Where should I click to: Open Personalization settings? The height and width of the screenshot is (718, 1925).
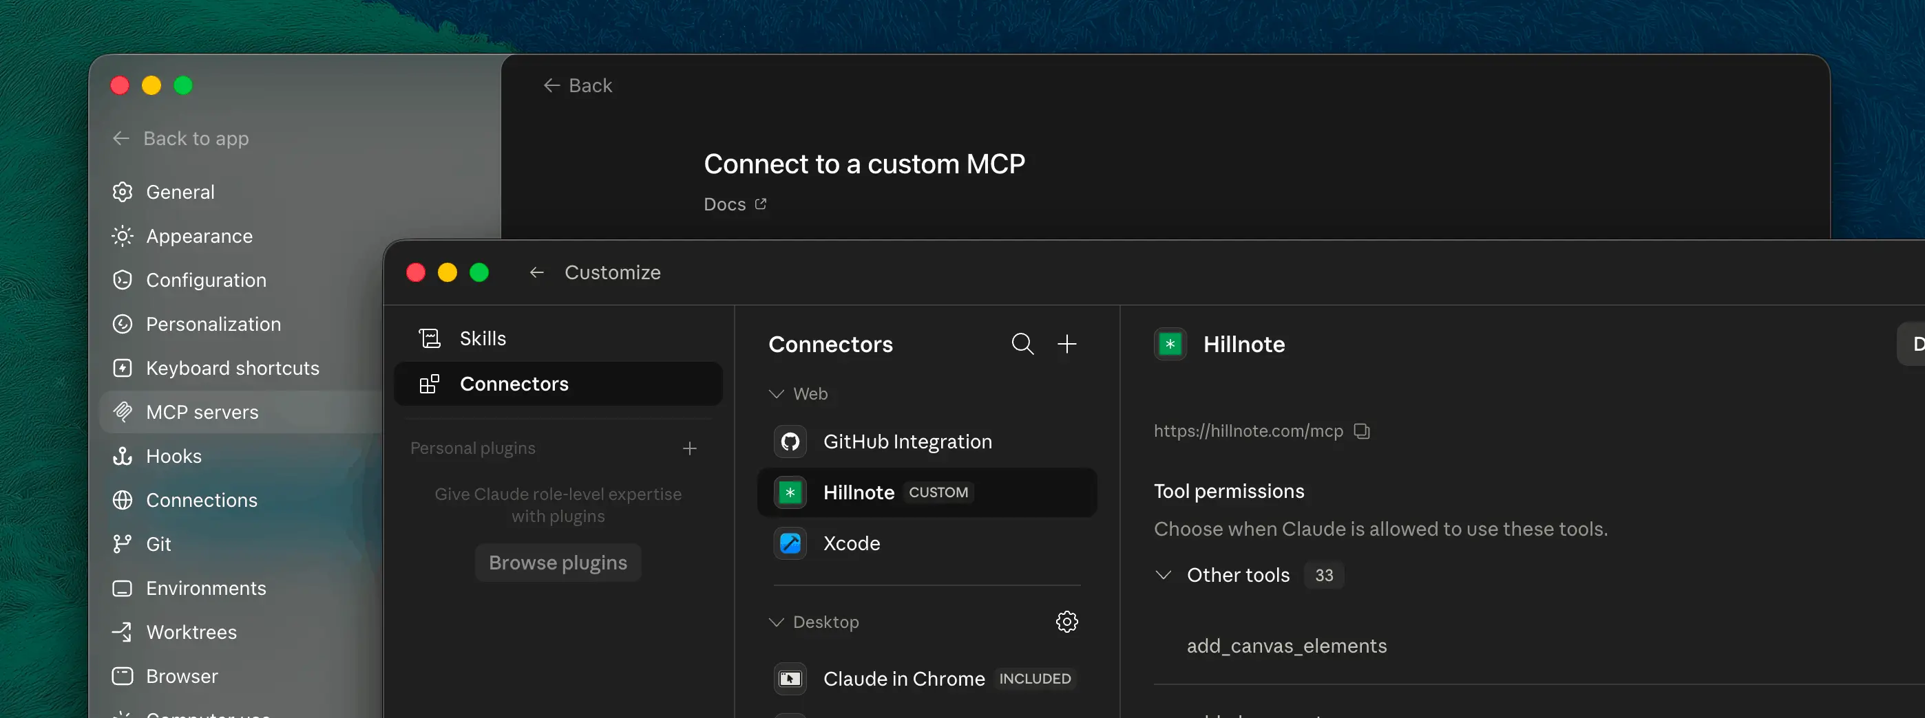pyautogui.click(x=213, y=324)
